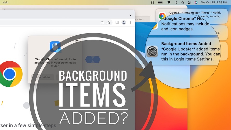Bookmark this page with the star icon
Screen dimensions: 231x130
109,23
